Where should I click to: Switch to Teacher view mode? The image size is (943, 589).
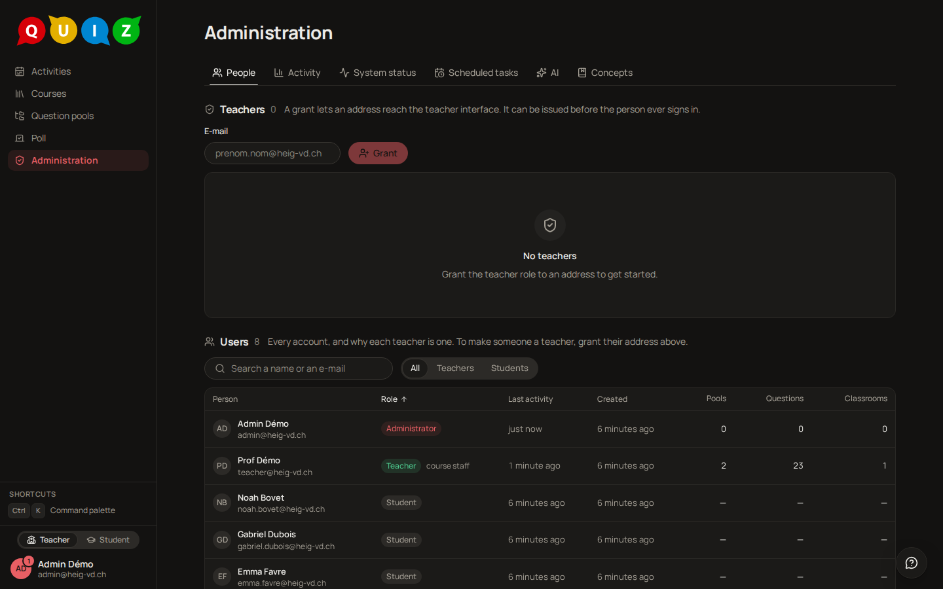pos(48,540)
